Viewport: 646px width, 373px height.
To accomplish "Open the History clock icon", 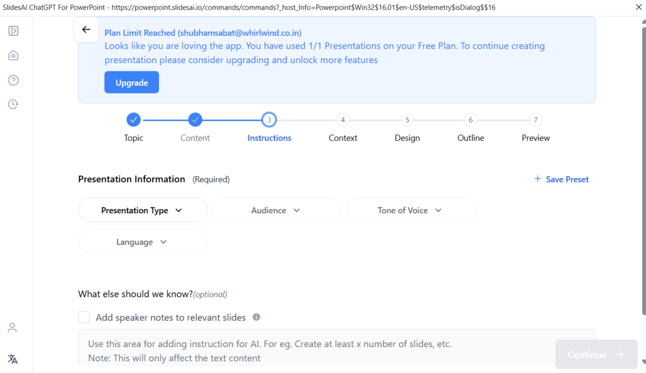I will pos(13,104).
